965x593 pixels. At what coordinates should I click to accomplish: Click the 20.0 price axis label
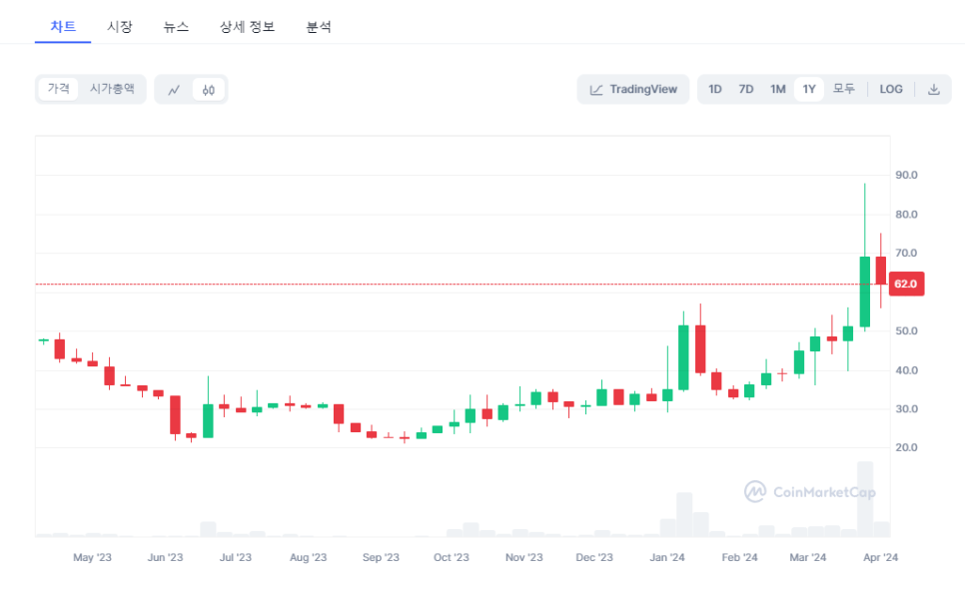(x=906, y=448)
